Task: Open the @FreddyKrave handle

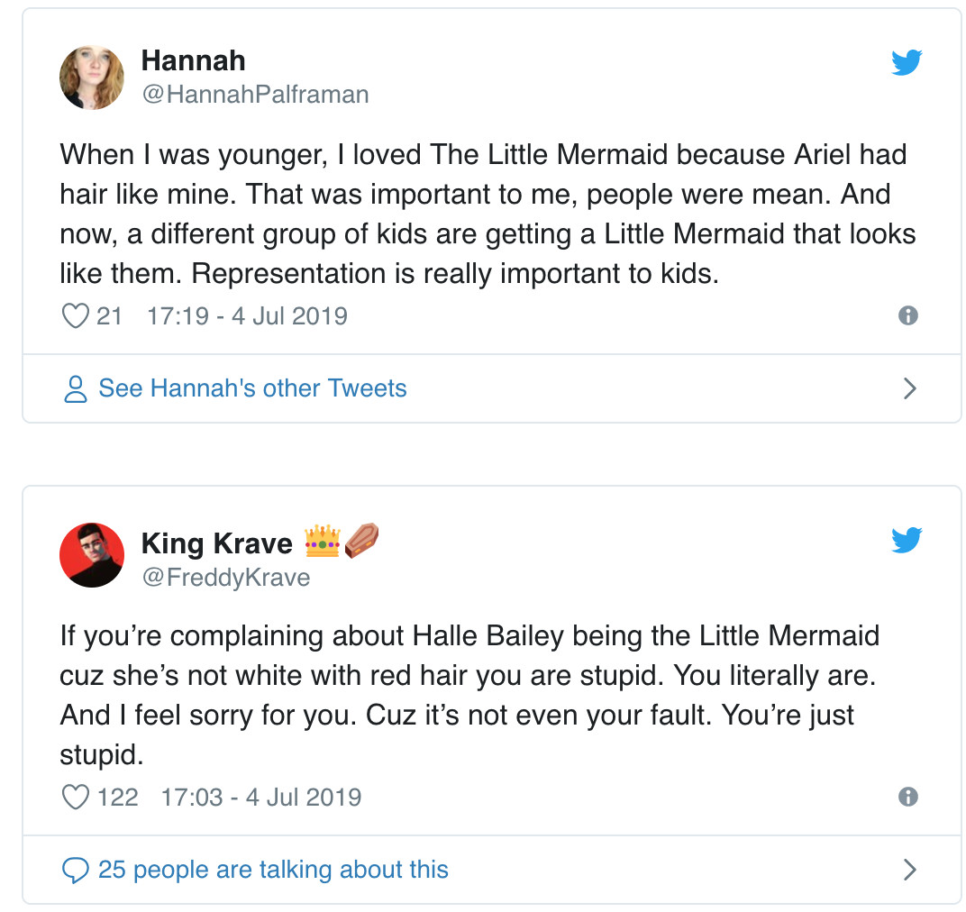Action: point(225,578)
